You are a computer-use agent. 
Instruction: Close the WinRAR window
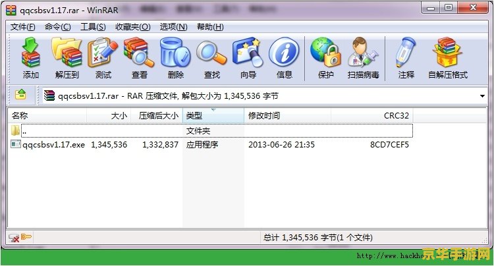(472, 7)
